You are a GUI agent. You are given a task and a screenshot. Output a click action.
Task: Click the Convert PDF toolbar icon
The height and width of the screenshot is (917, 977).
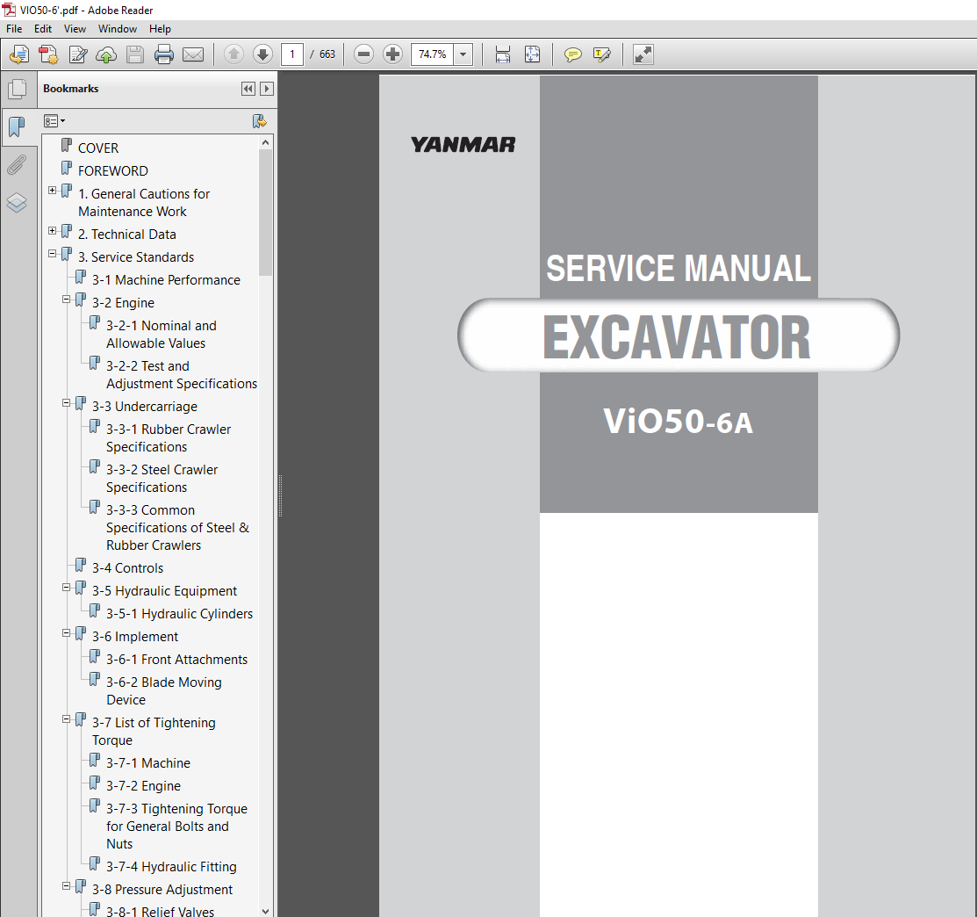(48, 54)
